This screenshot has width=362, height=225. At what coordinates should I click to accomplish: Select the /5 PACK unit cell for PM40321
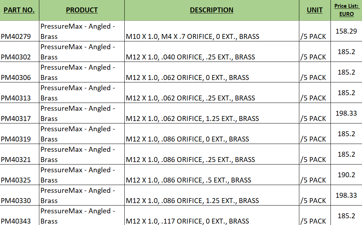tap(315, 154)
